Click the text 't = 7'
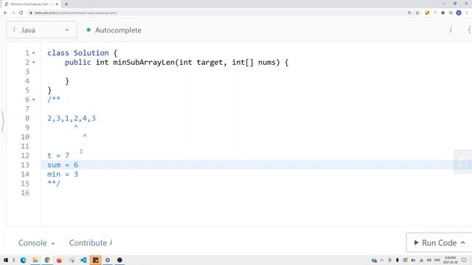This screenshot has height=265, width=472. 58,155
